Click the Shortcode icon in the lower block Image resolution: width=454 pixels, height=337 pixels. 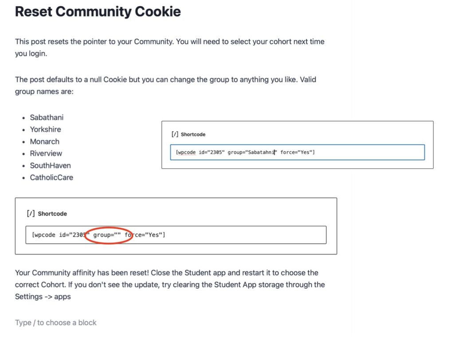click(x=31, y=214)
